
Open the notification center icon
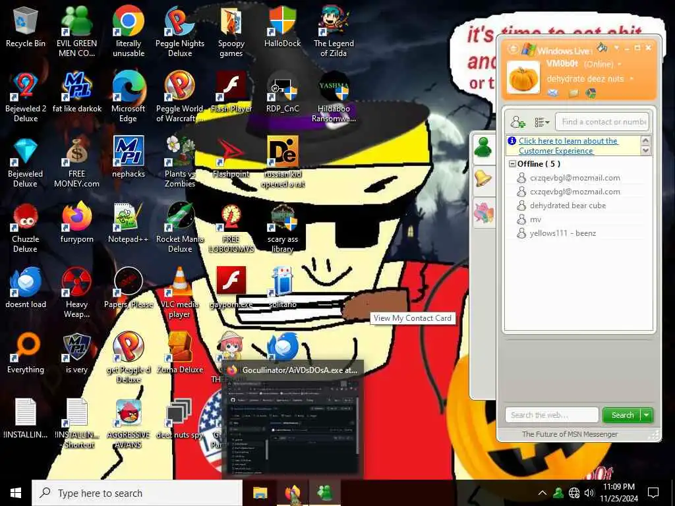pos(653,493)
